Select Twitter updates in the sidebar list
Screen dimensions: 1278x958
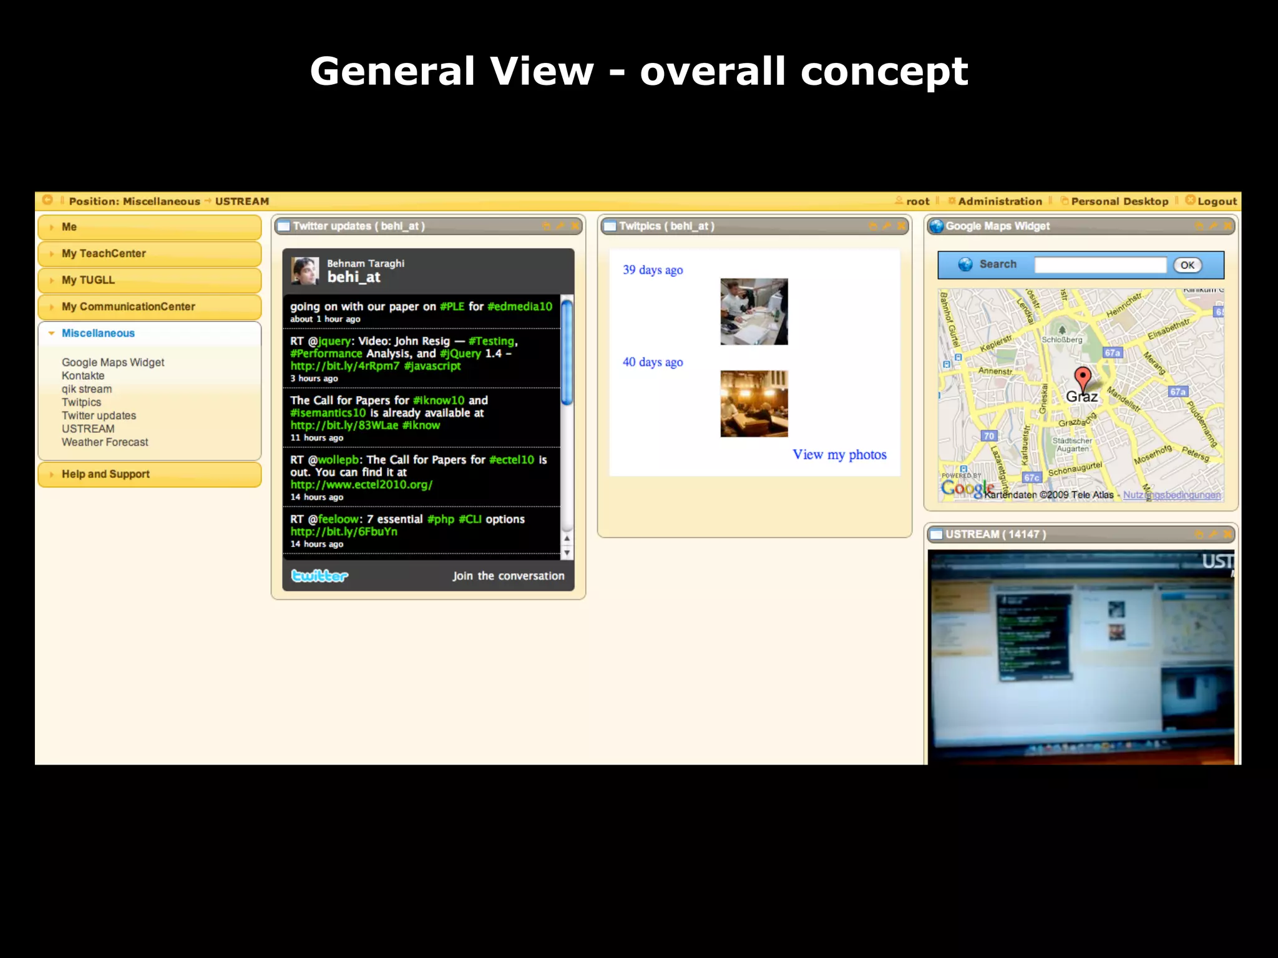99,415
